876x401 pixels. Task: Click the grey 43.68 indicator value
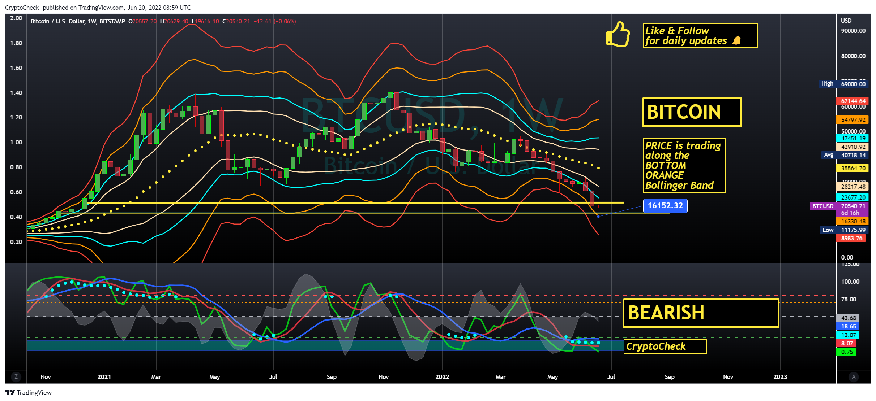click(847, 318)
